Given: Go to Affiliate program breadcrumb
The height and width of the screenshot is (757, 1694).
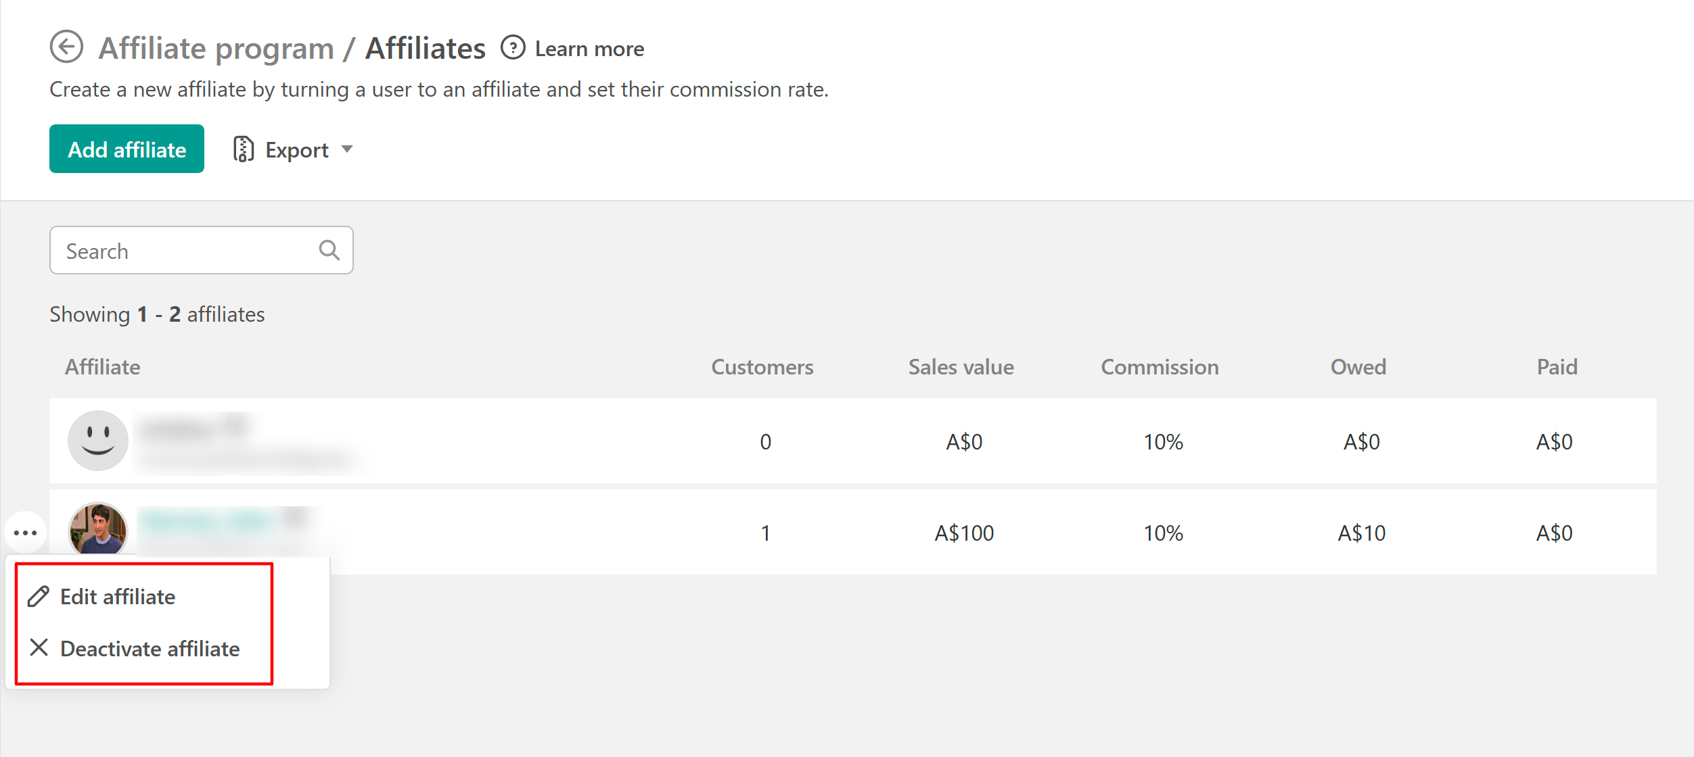Looking at the screenshot, I should (x=216, y=49).
